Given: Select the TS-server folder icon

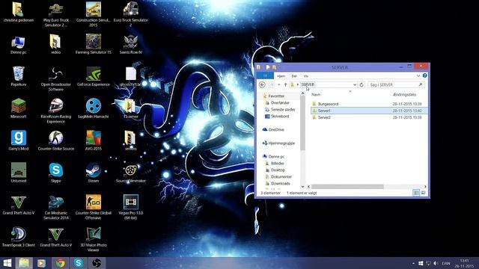Looking at the screenshot, I should pyautogui.click(x=130, y=108).
